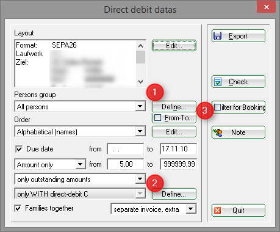280x232 pixels.
Task: Expand the Order Alphabetical (names) dropdown
Action: point(140,131)
